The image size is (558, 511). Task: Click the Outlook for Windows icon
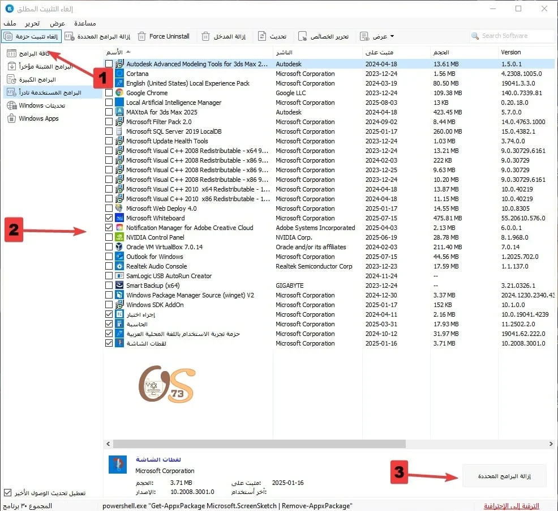coord(119,257)
